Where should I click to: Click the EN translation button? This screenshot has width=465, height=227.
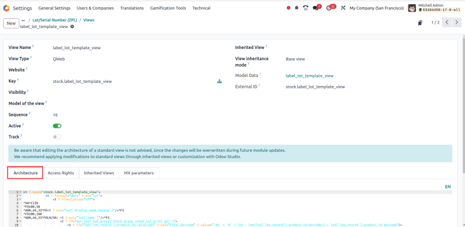448,186
